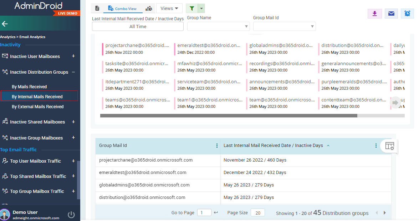Expand Inactive User Mailboxes section
This screenshot has height=221, width=419.
coord(73,56)
